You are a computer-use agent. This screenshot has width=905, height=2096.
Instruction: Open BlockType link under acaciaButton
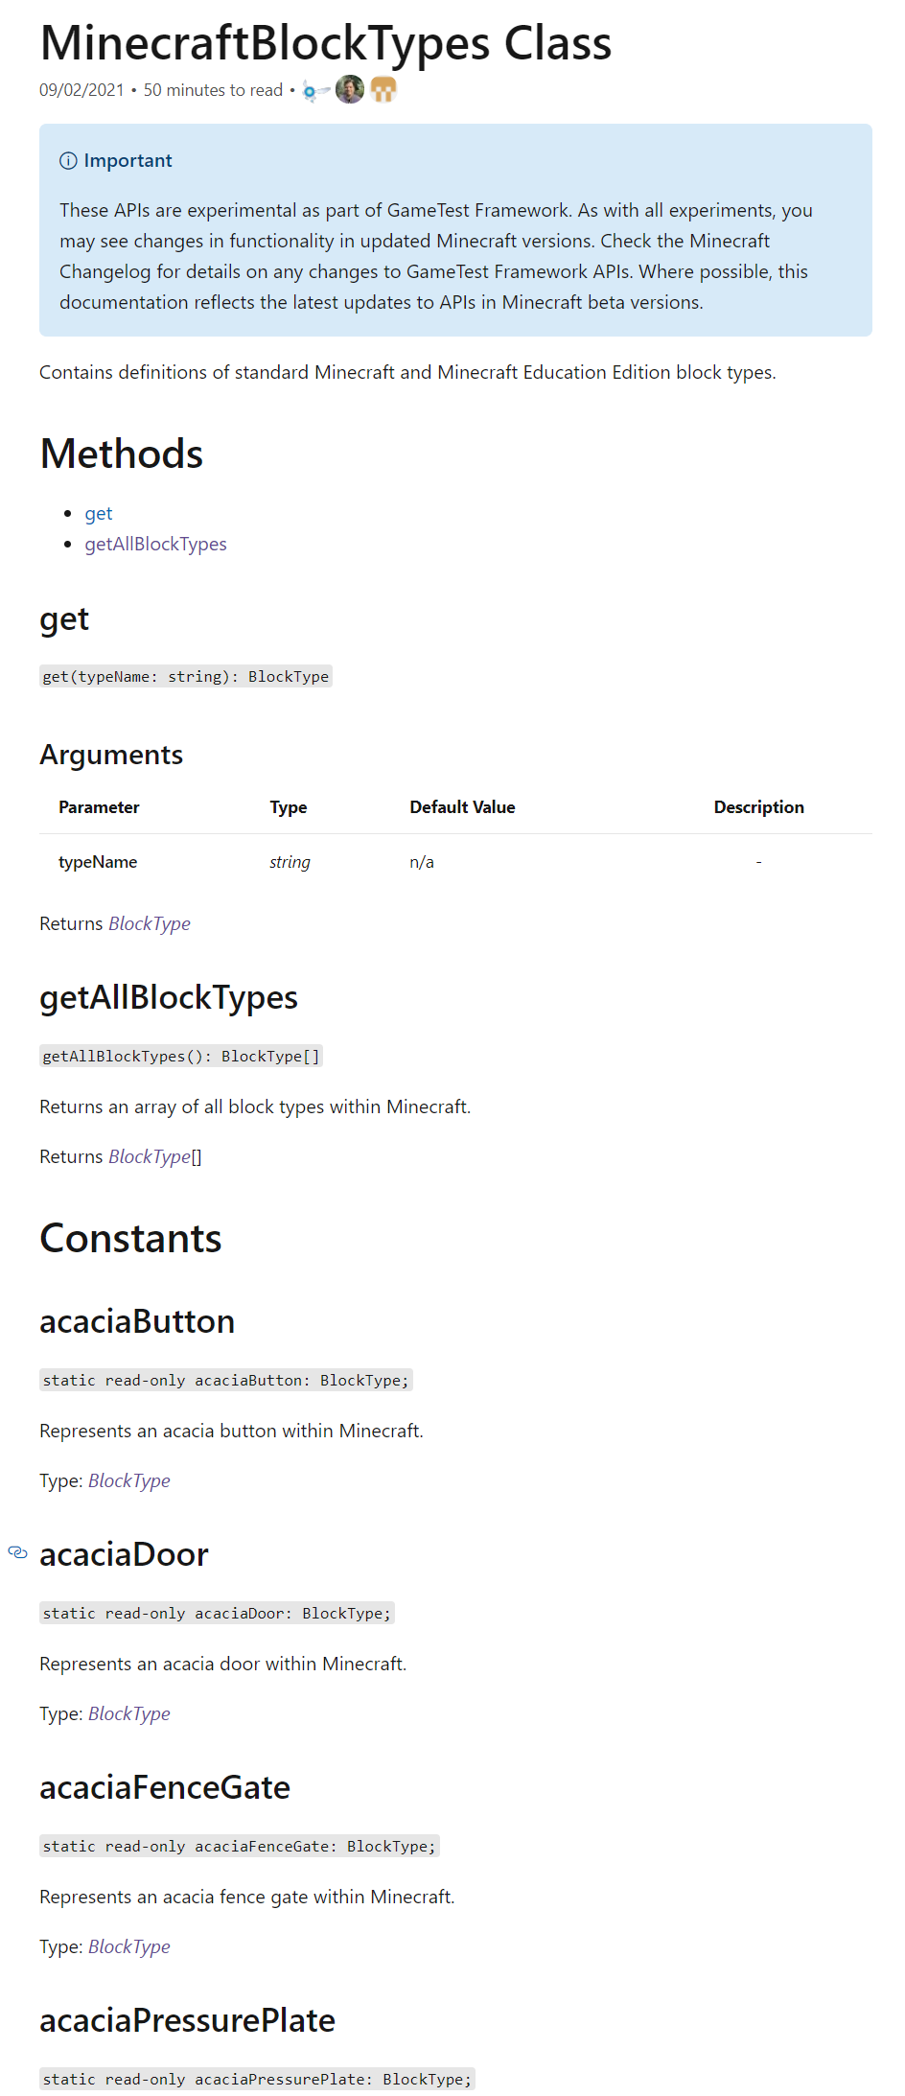coord(129,1481)
